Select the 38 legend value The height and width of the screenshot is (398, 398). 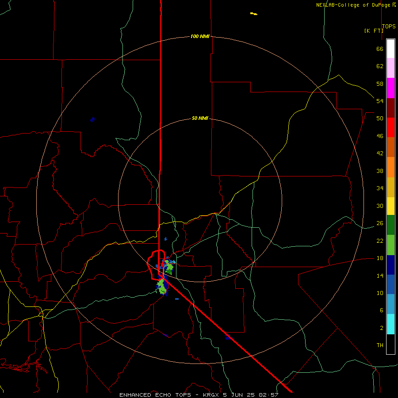[380, 171]
